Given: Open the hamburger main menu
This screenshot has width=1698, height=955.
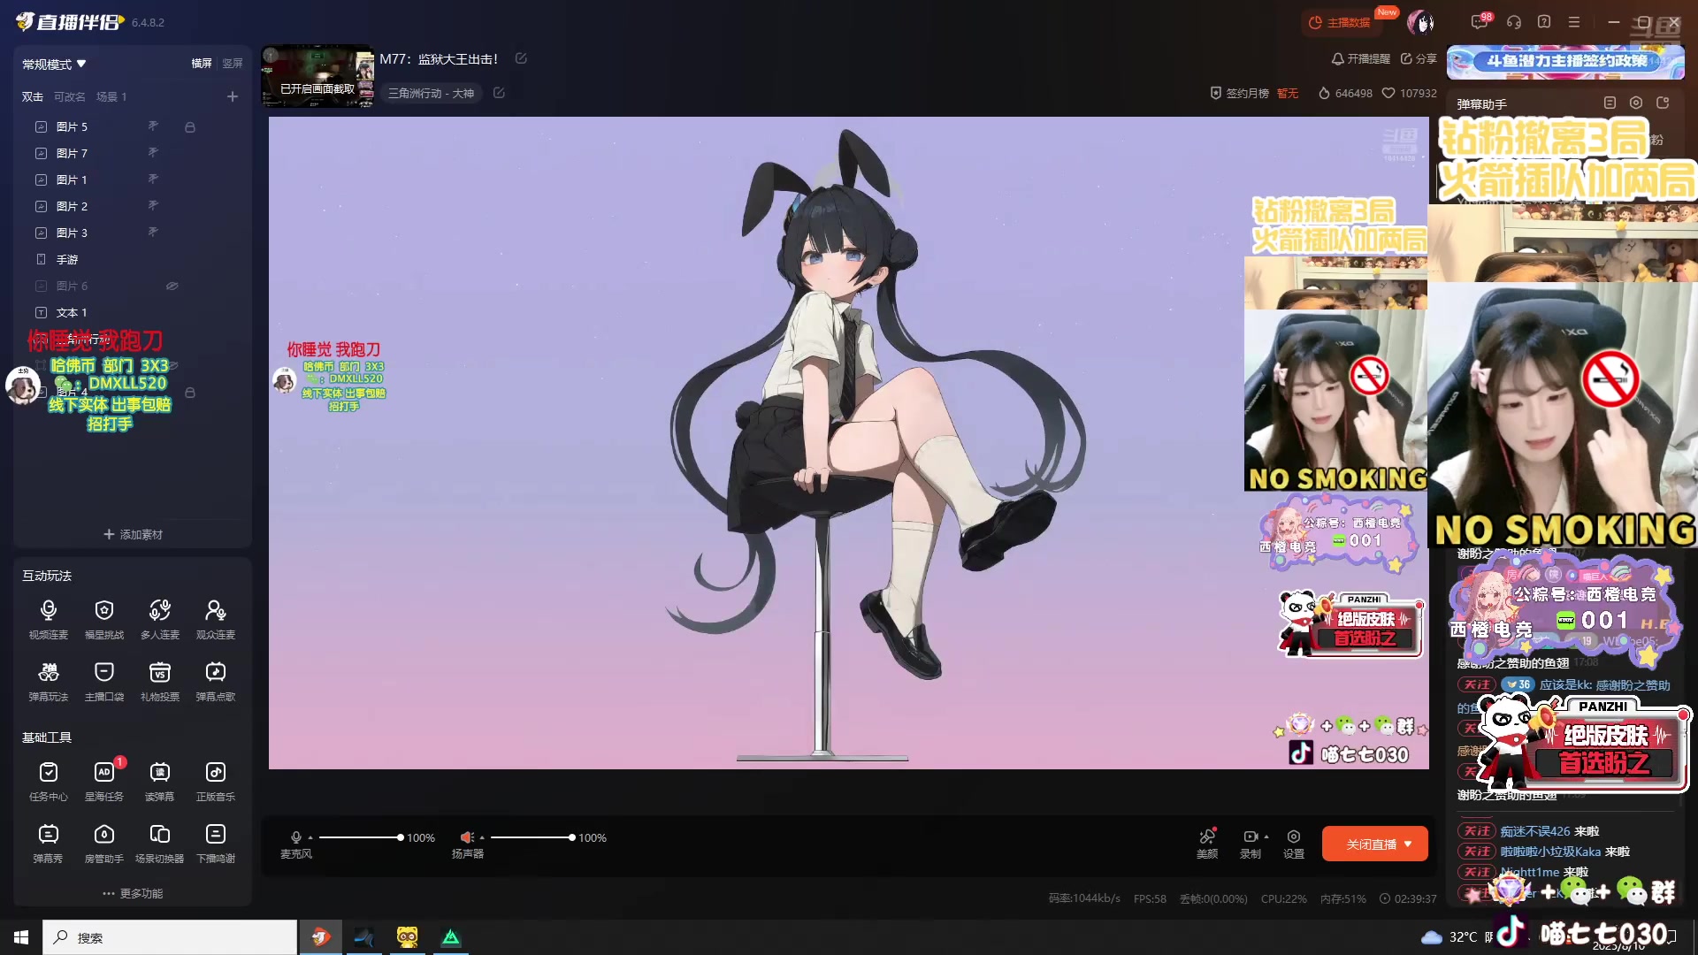Looking at the screenshot, I should point(1574,22).
